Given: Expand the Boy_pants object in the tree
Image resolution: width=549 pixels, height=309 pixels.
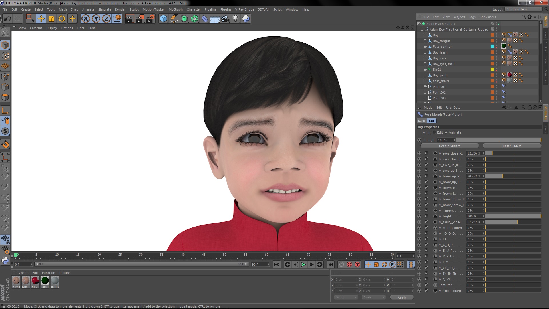Looking at the screenshot, I should 425,75.
